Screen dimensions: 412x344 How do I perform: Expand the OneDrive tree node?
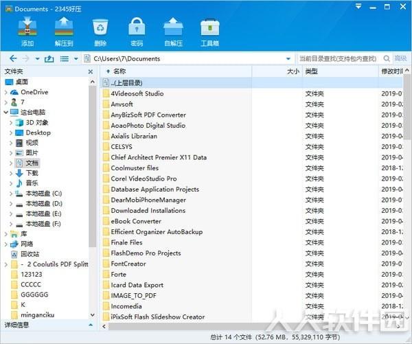[x=6, y=92]
